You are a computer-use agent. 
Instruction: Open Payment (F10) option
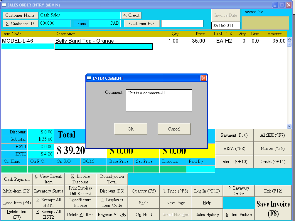(234, 135)
